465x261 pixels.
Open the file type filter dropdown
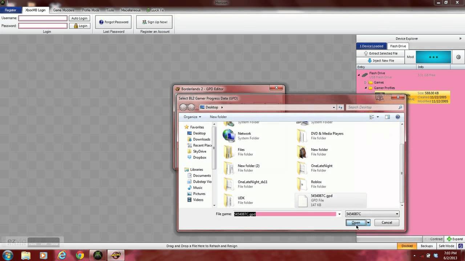(x=372, y=214)
